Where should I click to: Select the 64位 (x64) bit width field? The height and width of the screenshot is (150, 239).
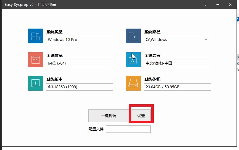pyautogui.click(x=80, y=63)
